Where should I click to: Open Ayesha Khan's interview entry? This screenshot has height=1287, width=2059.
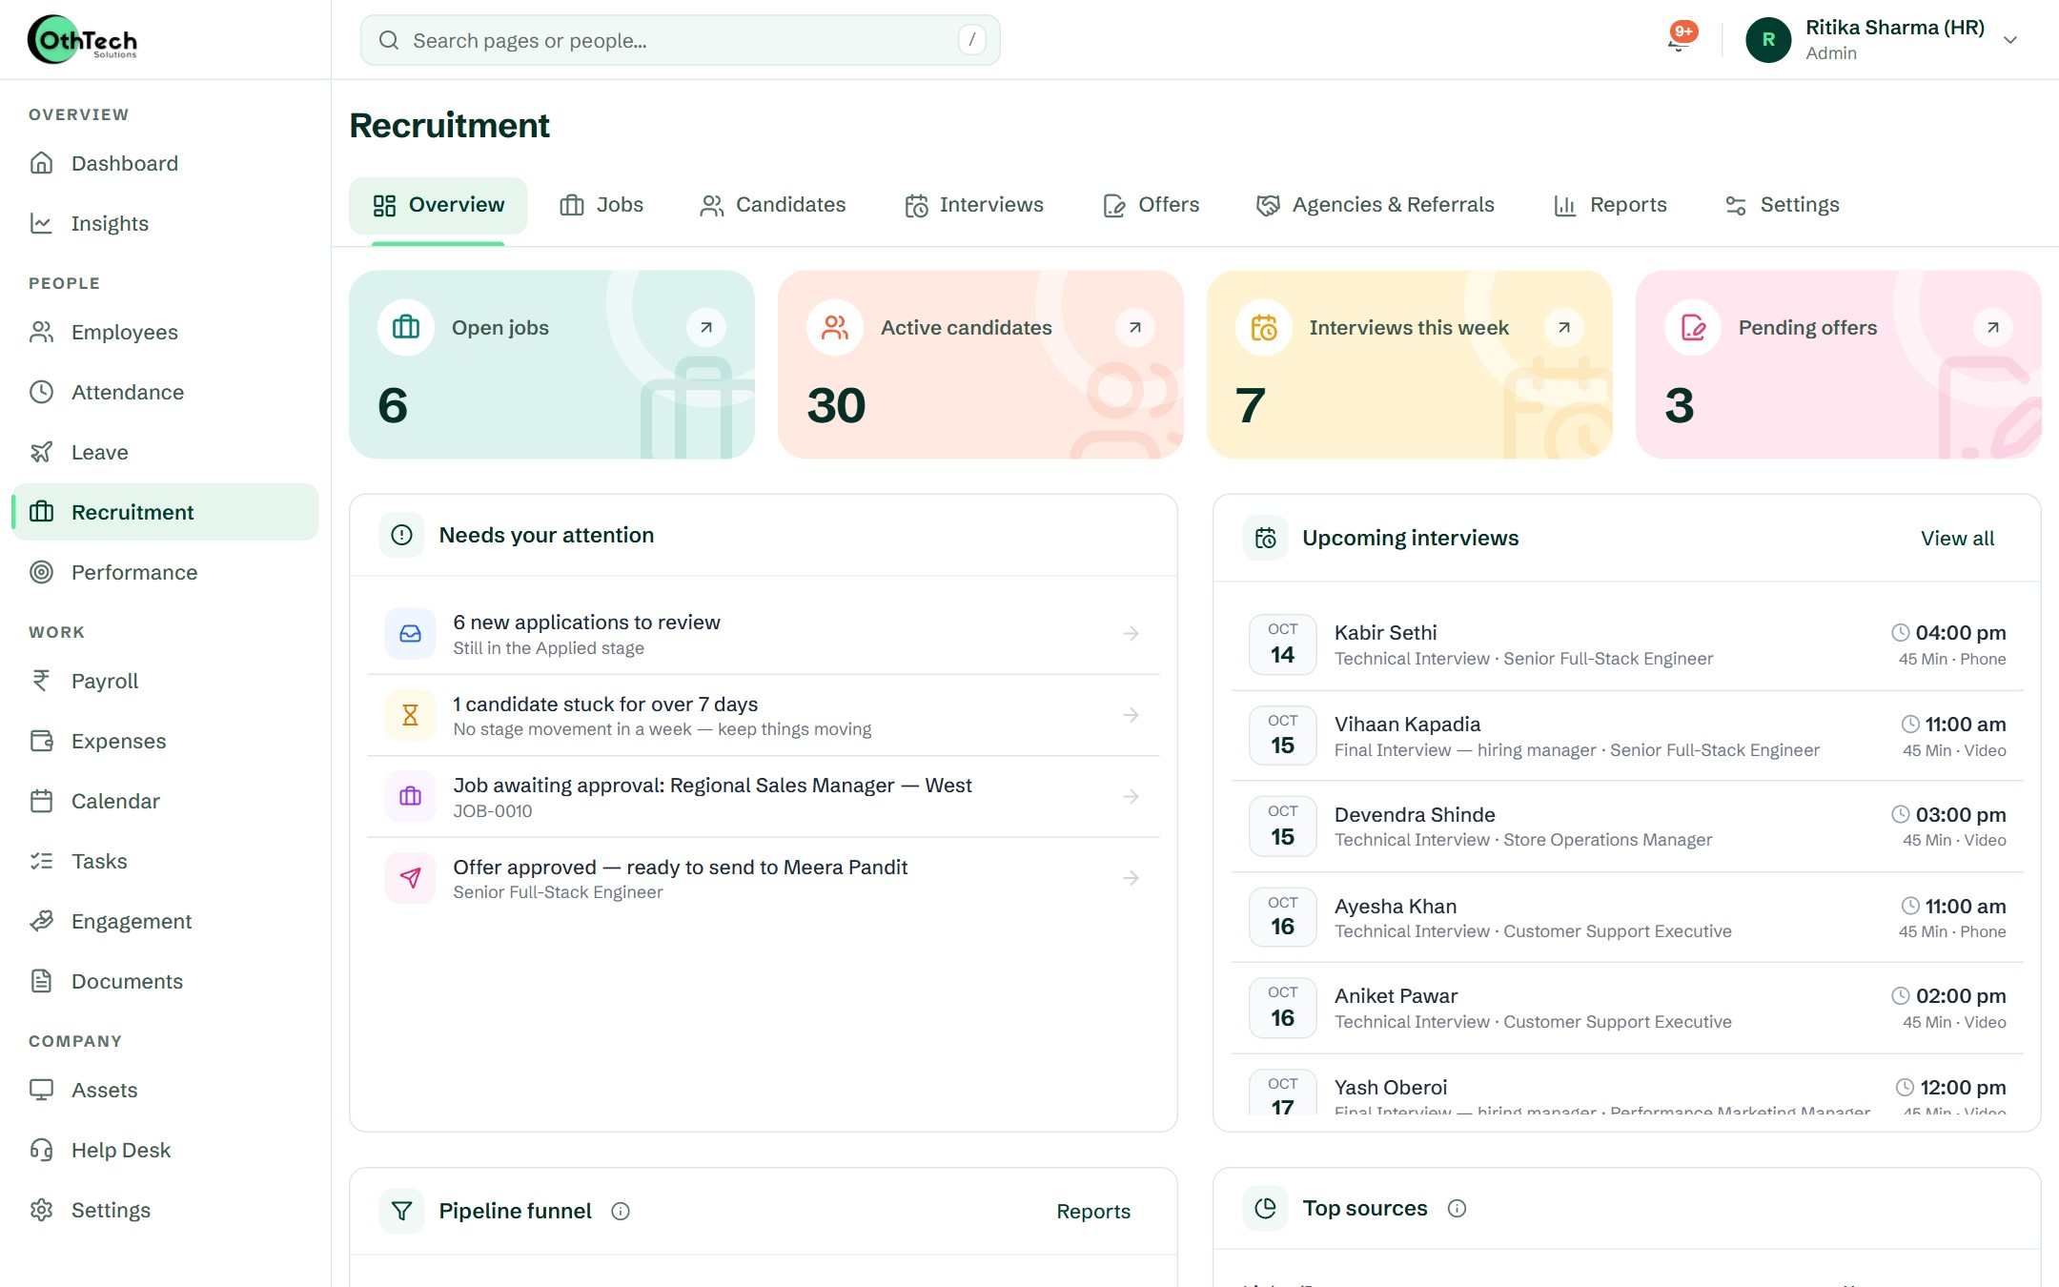pos(1627,917)
